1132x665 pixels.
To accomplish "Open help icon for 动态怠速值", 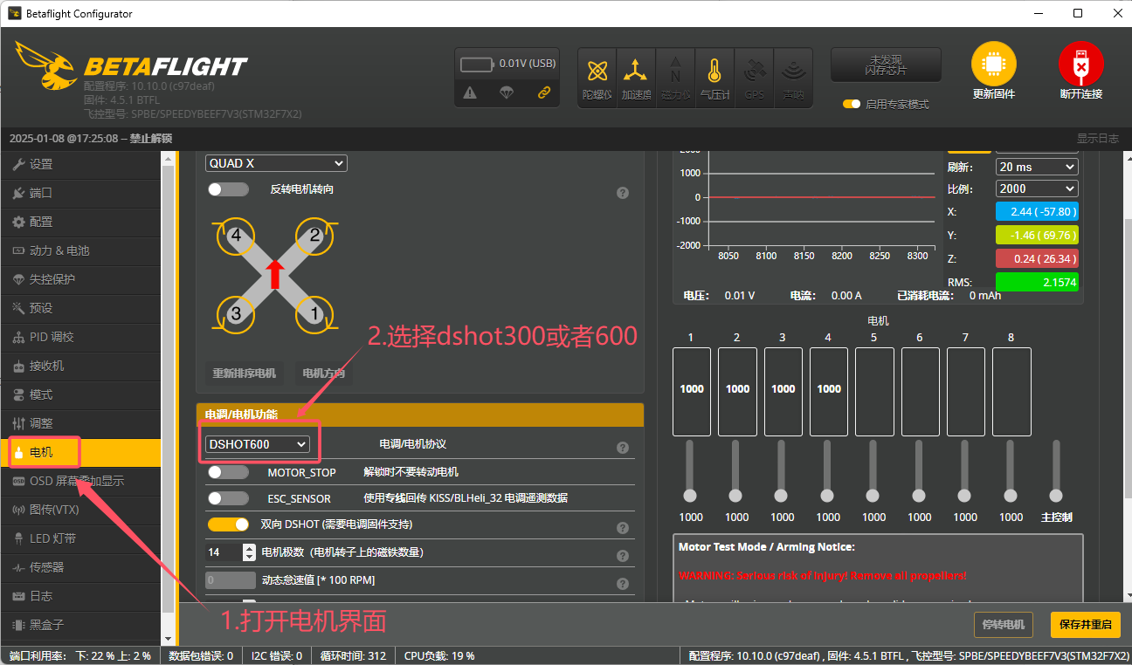I will (623, 584).
